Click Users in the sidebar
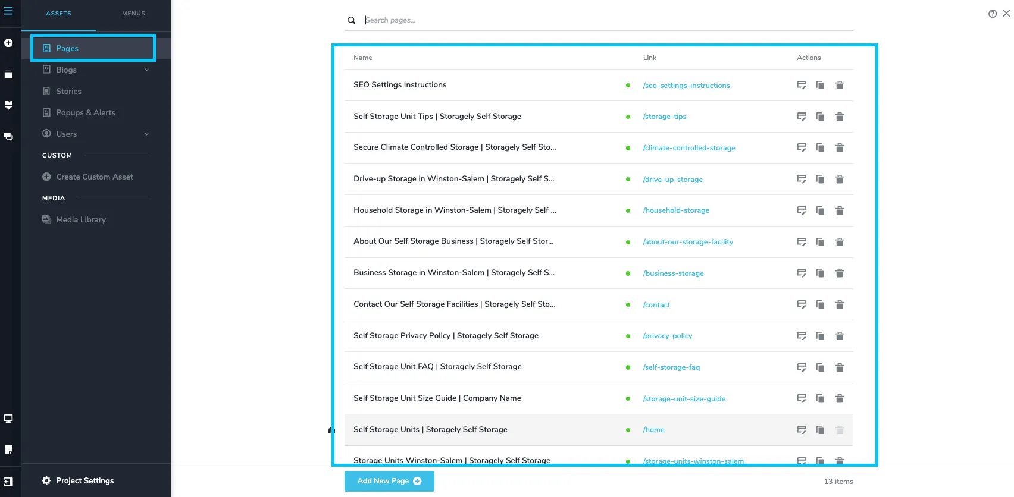 pyautogui.click(x=66, y=134)
